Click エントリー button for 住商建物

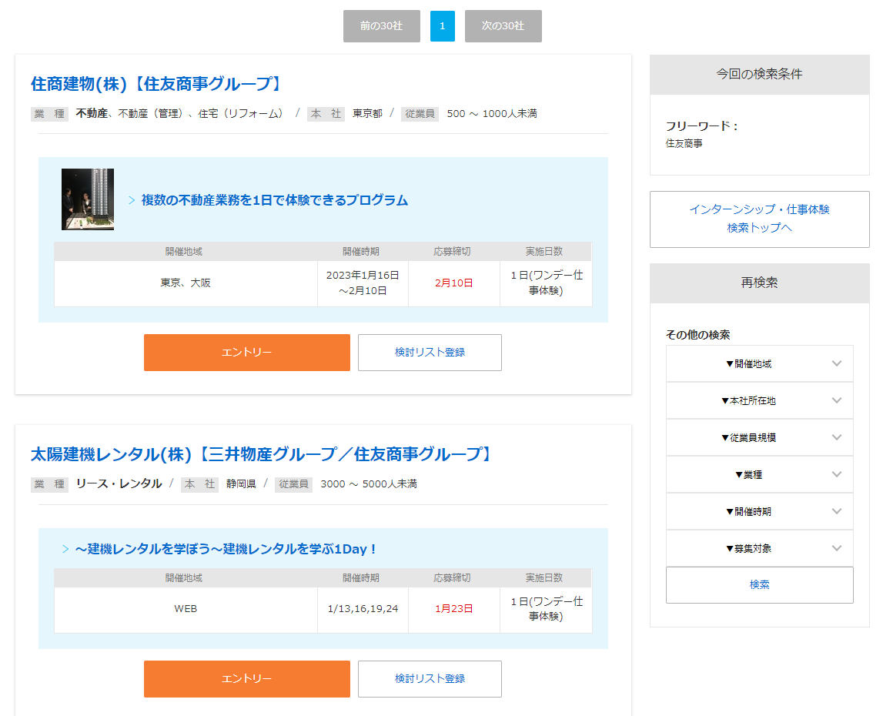(246, 353)
